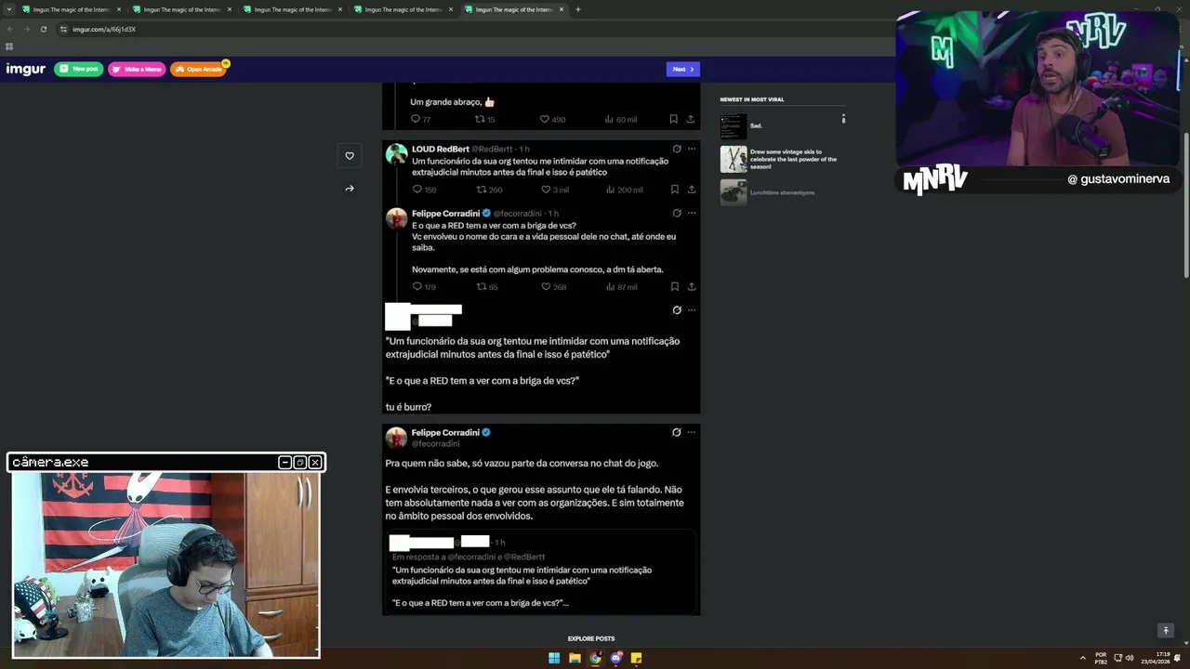
Task: Click the Chrome taskbar icon
Action: click(x=595, y=658)
